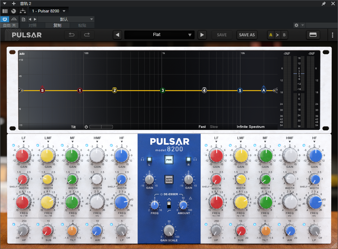This screenshot has height=249, width=338.
Task: Open the sidechain routing icon
Action: (23, 11)
